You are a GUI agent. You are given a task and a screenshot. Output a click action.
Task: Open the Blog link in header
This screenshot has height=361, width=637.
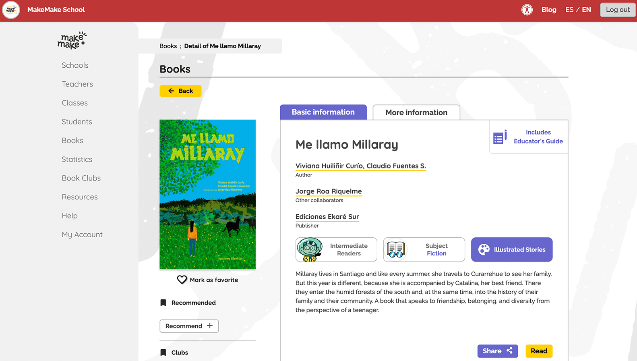click(x=549, y=10)
